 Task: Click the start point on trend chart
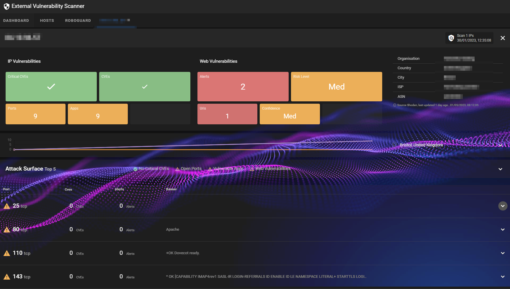click(x=14, y=150)
